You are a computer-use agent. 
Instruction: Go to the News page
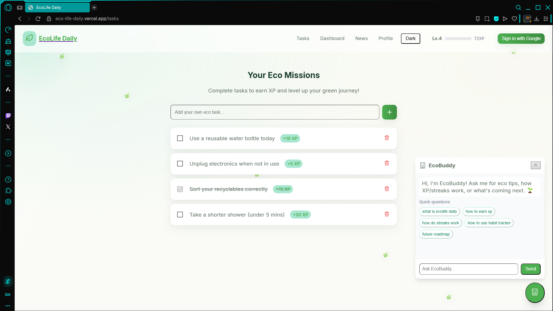tap(361, 39)
